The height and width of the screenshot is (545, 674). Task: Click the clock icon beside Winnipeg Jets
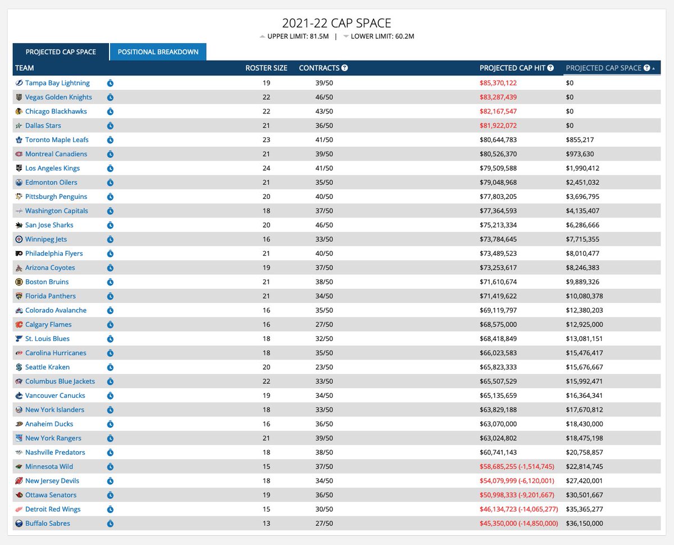point(110,239)
